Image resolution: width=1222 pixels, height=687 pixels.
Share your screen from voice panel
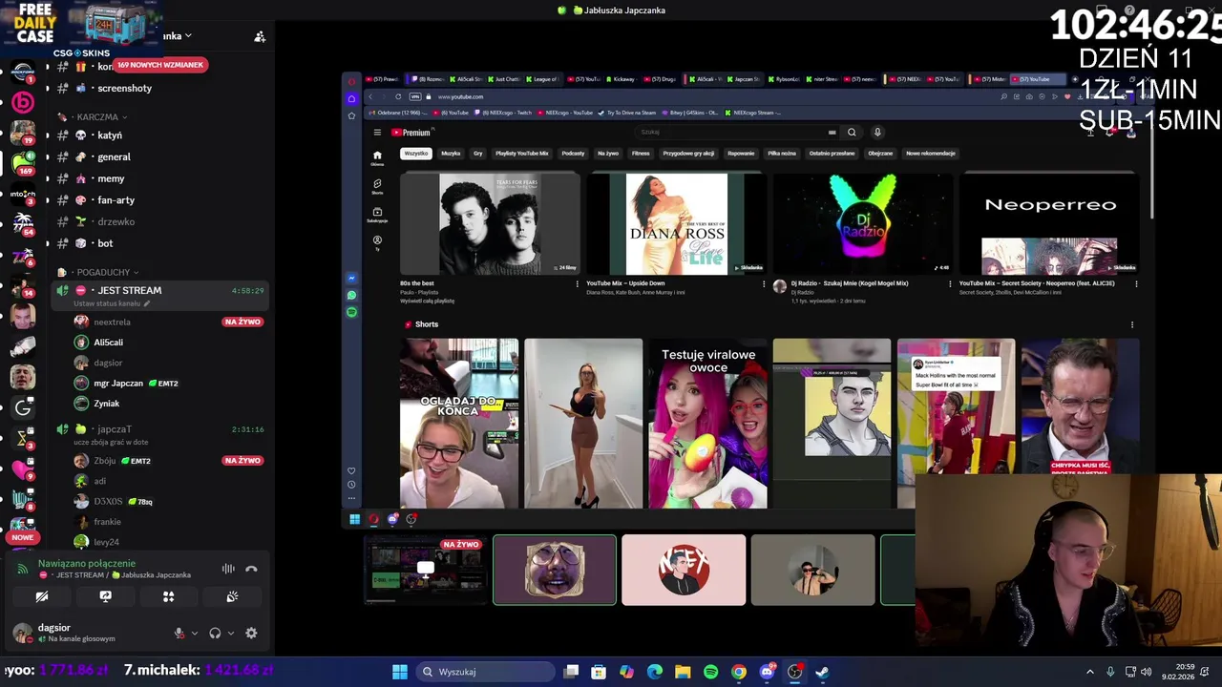click(x=105, y=596)
